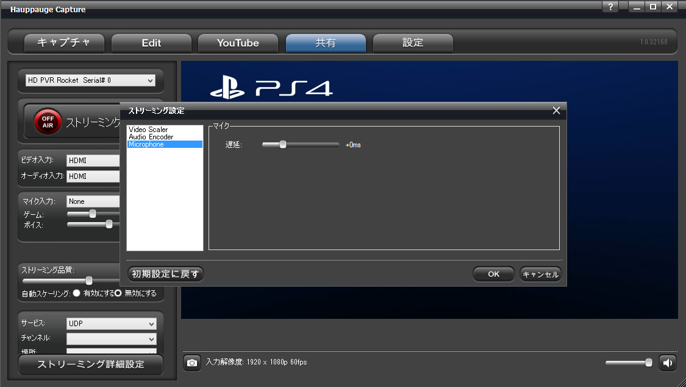Take a snapshot with the camera icon
This screenshot has width=686, height=387.
click(192, 363)
